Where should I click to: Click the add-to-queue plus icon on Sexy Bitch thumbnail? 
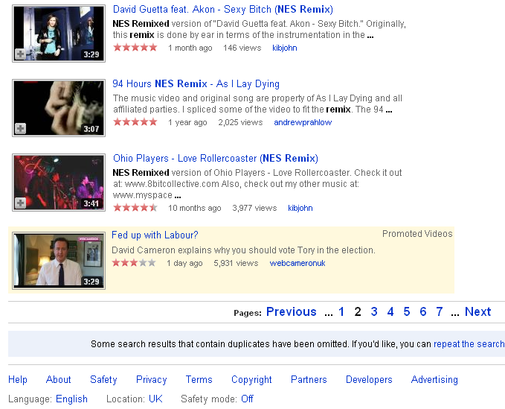pyautogui.click(x=21, y=54)
